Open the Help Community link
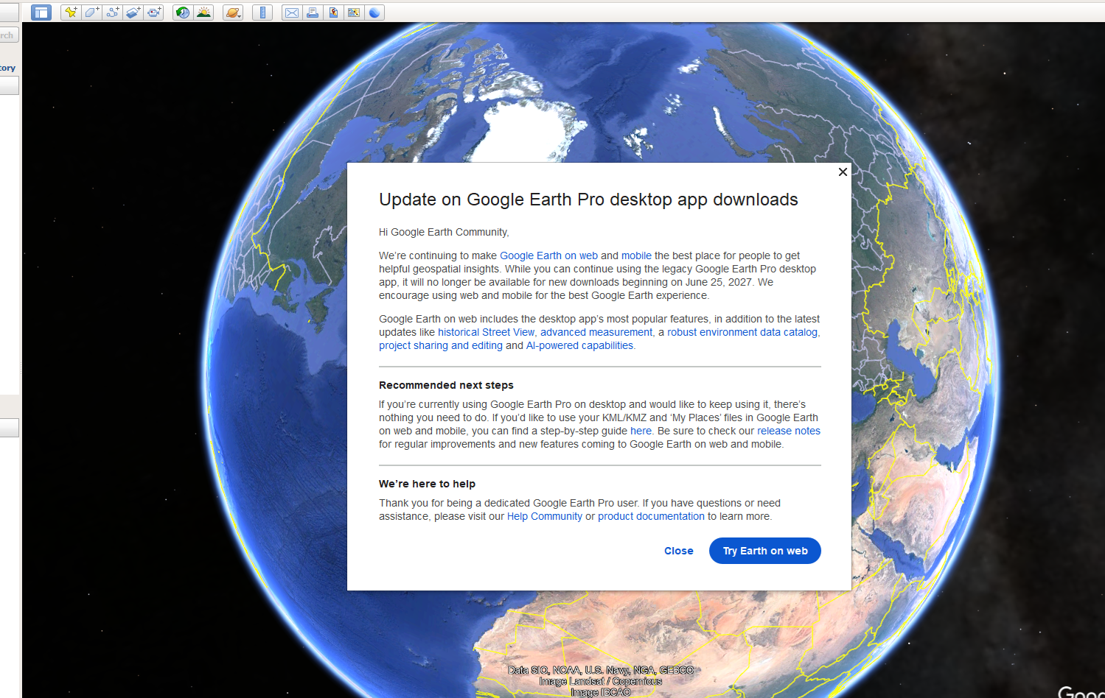 point(545,516)
